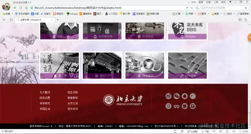Viewport: 251px width, 134px height.
Task: Open a new tab with plus button
Action: [x=57, y=20]
